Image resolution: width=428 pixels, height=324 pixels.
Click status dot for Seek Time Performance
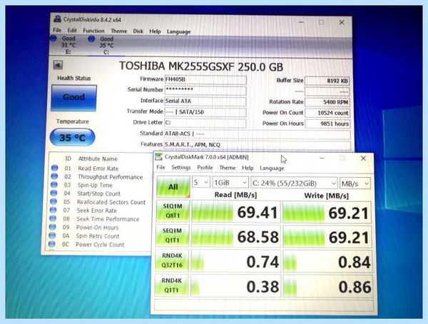pyautogui.click(x=53, y=218)
